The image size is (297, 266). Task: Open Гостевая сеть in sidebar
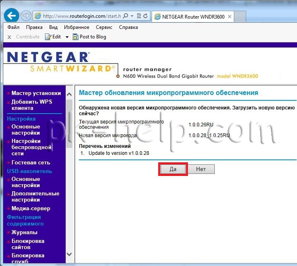pos(31,163)
